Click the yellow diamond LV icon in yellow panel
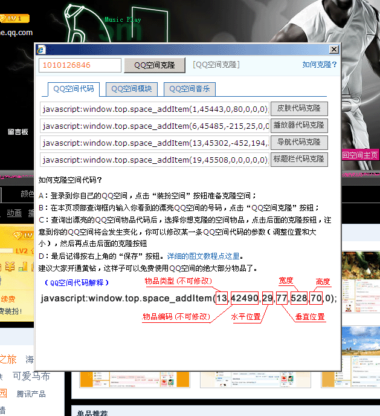This screenshot has height=416, width=380. 24,235
